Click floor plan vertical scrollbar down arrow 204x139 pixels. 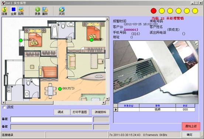(x=107, y=99)
